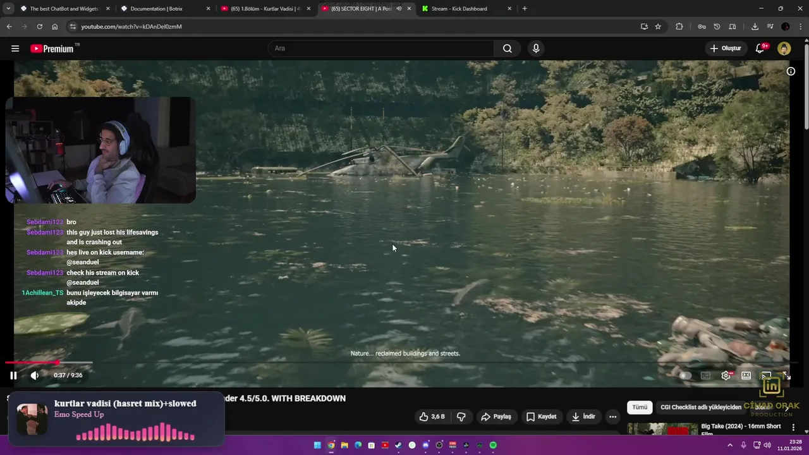Viewport: 809px width, 455px height.
Task: Open the YouTube account avatar menu
Action: (x=784, y=49)
